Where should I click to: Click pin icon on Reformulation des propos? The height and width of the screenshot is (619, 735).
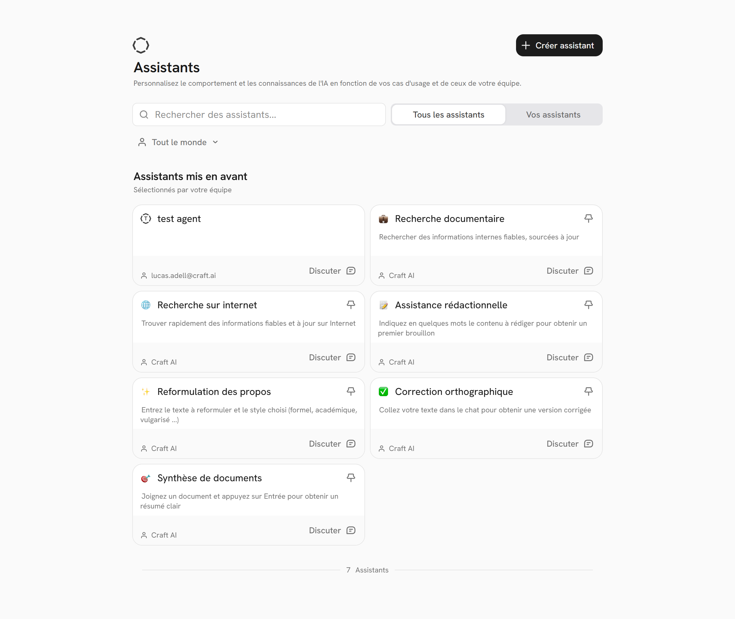pyautogui.click(x=351, y=391)
